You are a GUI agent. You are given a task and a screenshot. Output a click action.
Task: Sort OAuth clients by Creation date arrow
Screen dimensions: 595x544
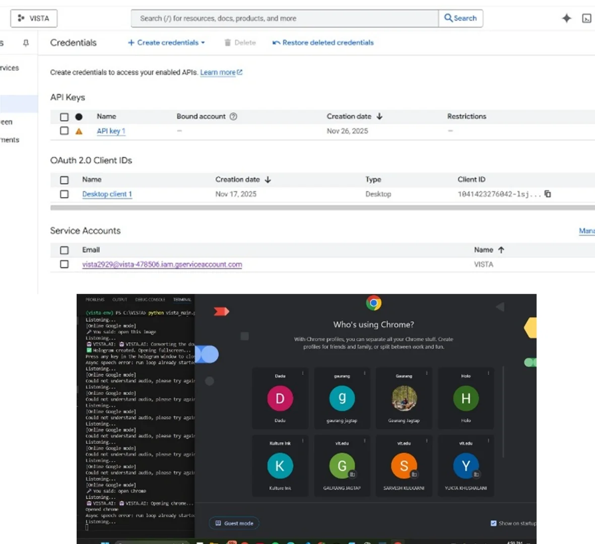[268, 179]
